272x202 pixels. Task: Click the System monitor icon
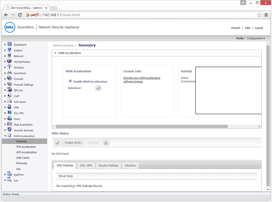pos(10,50)
